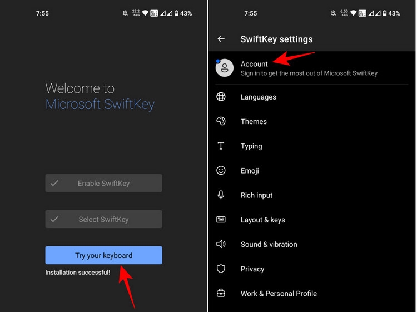Tap the Typing T icon

pos(221,146)
